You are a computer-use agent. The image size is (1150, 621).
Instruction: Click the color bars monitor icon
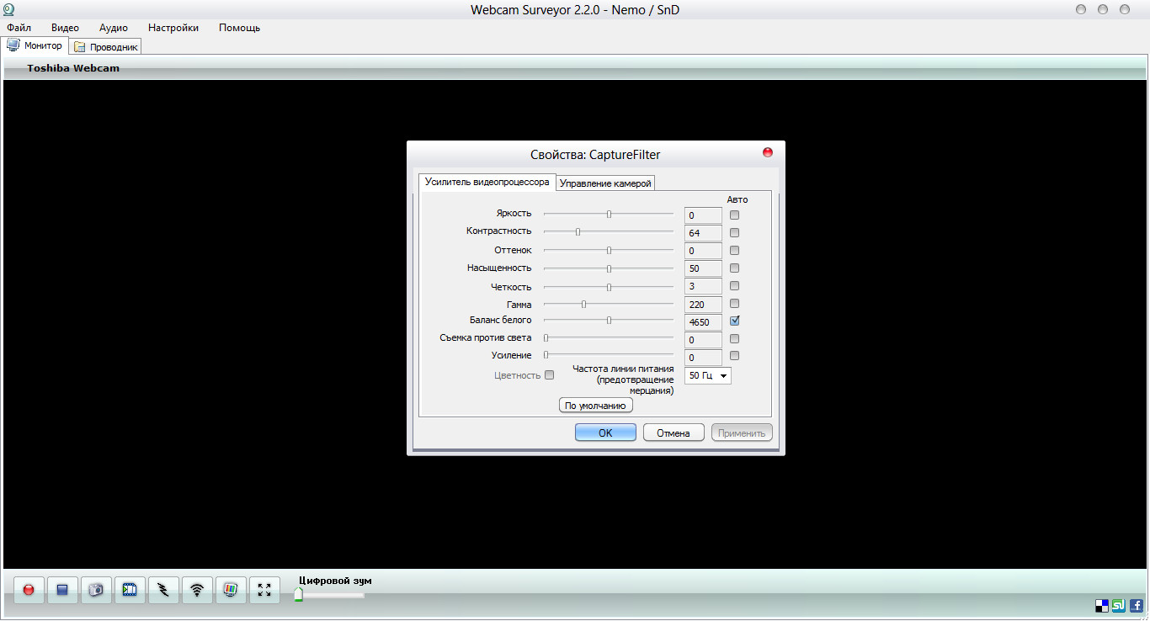click(231, 590)
